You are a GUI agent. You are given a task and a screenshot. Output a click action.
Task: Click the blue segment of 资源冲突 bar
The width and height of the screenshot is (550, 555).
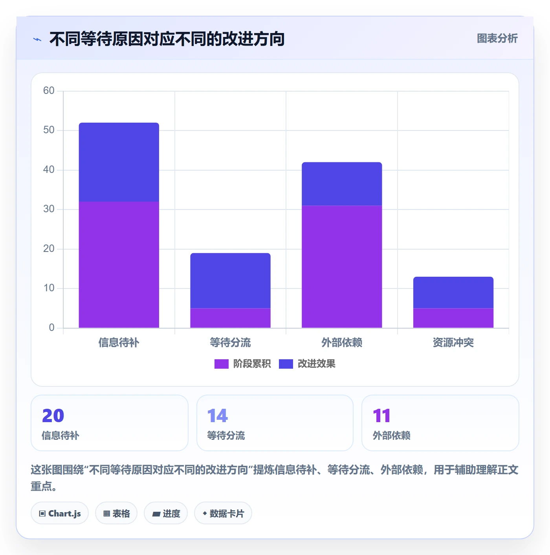(453, 292)
